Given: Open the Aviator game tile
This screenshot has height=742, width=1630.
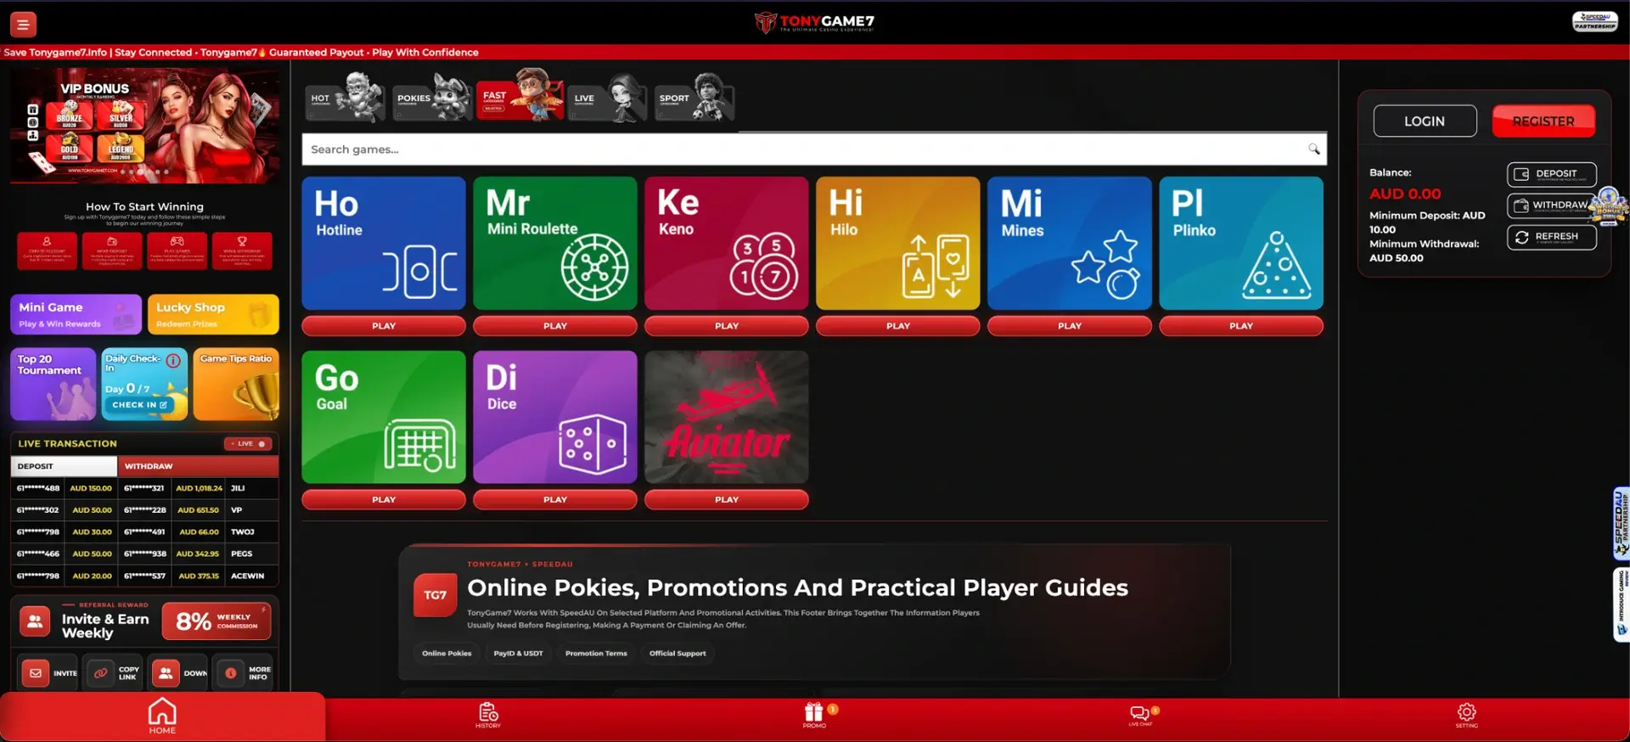Looking at the screenshot, I should (727, 417).
